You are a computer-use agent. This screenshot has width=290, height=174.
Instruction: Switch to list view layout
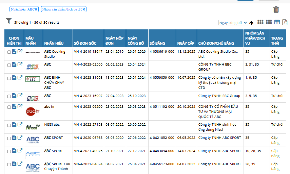[x=269, y=22]
